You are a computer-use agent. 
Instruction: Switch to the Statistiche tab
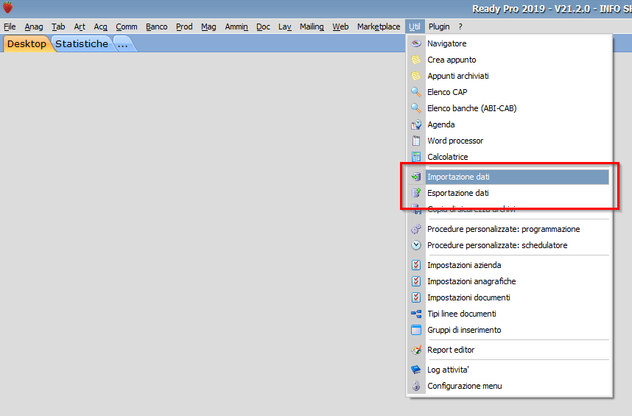[x=82, y=44]
